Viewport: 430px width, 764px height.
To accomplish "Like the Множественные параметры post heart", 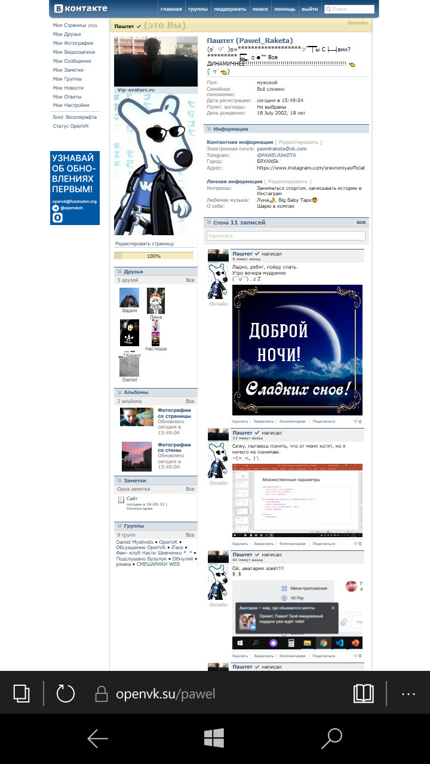I will 357,544.
